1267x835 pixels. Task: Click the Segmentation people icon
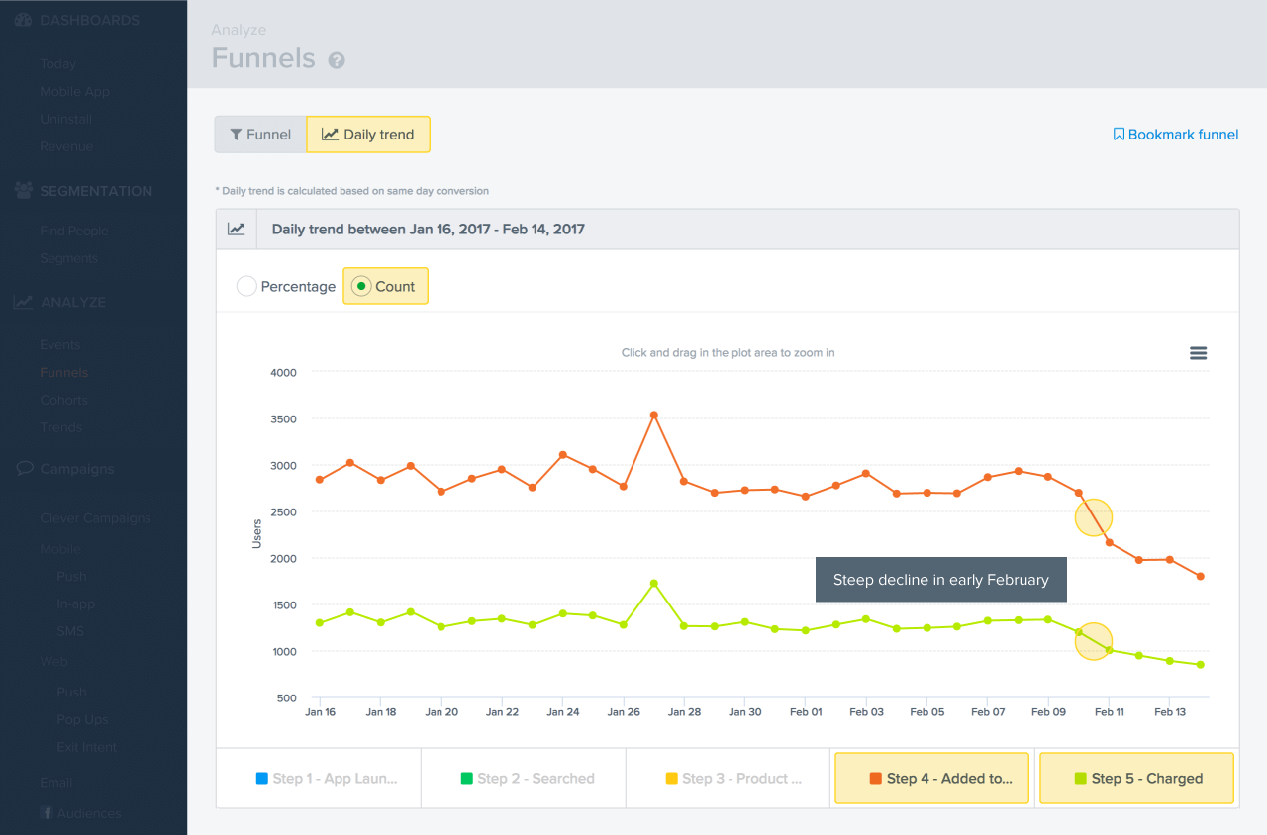click(22, 190)
